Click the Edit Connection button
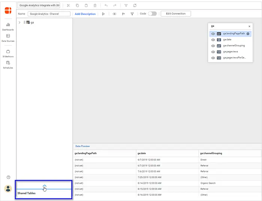This screenshot has height=201, width=262. 176,14
